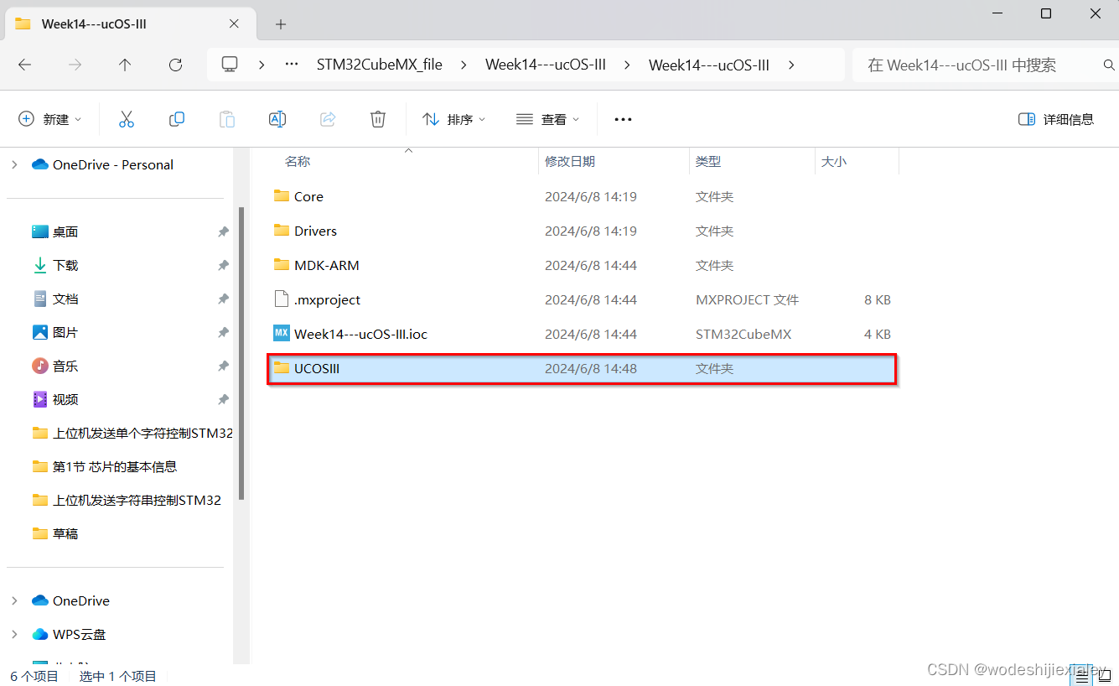Click STM32CubeMX_file breadcrumb
The height and width of the screenshot is (686, 1119).
pos(380,65)
